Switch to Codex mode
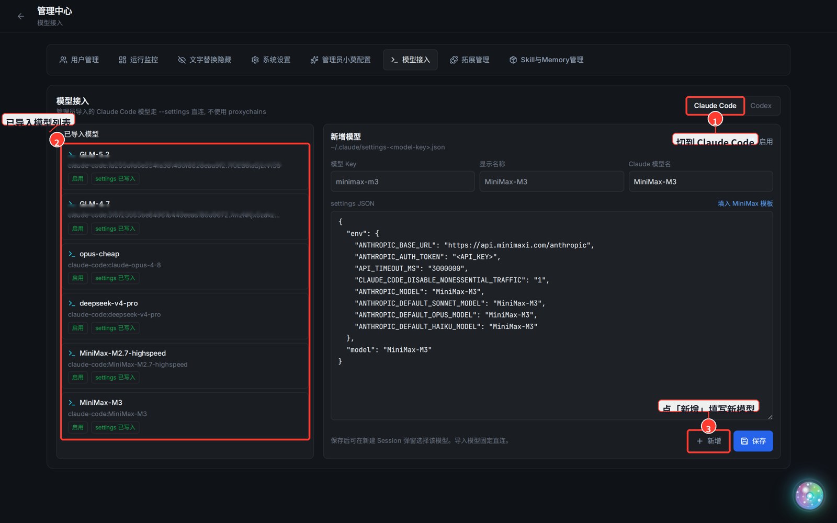Viewport: 837px width, 523px height. pyautogui.click(x=761, y=106)
